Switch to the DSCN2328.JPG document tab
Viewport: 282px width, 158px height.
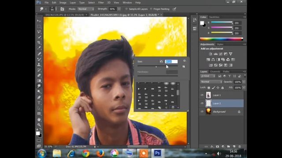[x=65, y=15]
